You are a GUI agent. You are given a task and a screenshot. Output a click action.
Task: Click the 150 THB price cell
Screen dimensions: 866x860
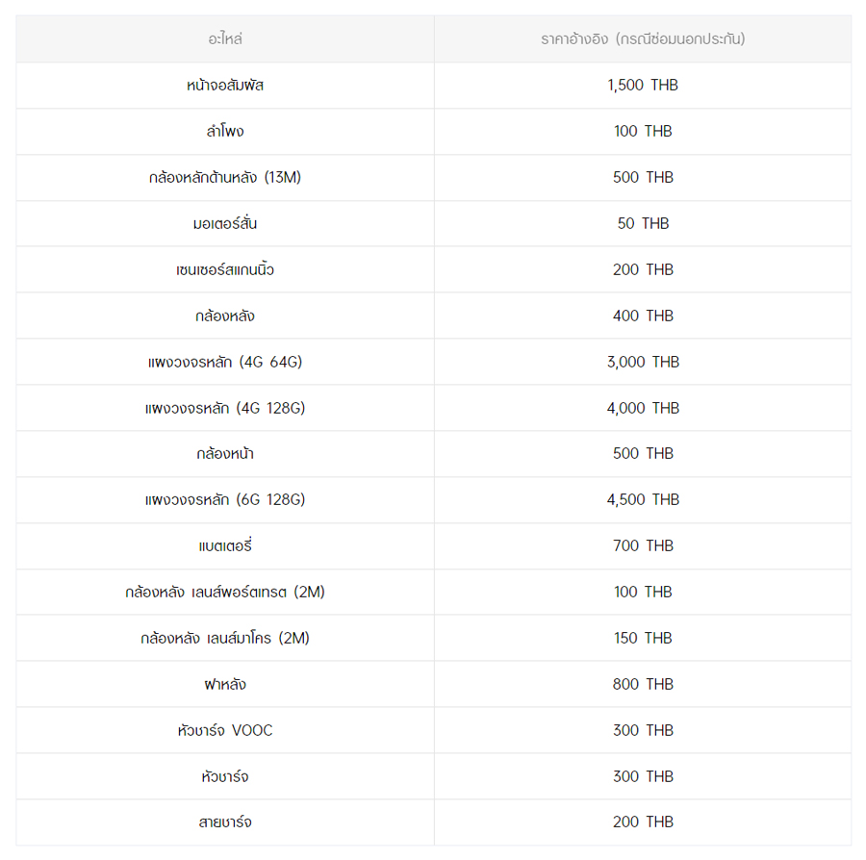(643, 638)
